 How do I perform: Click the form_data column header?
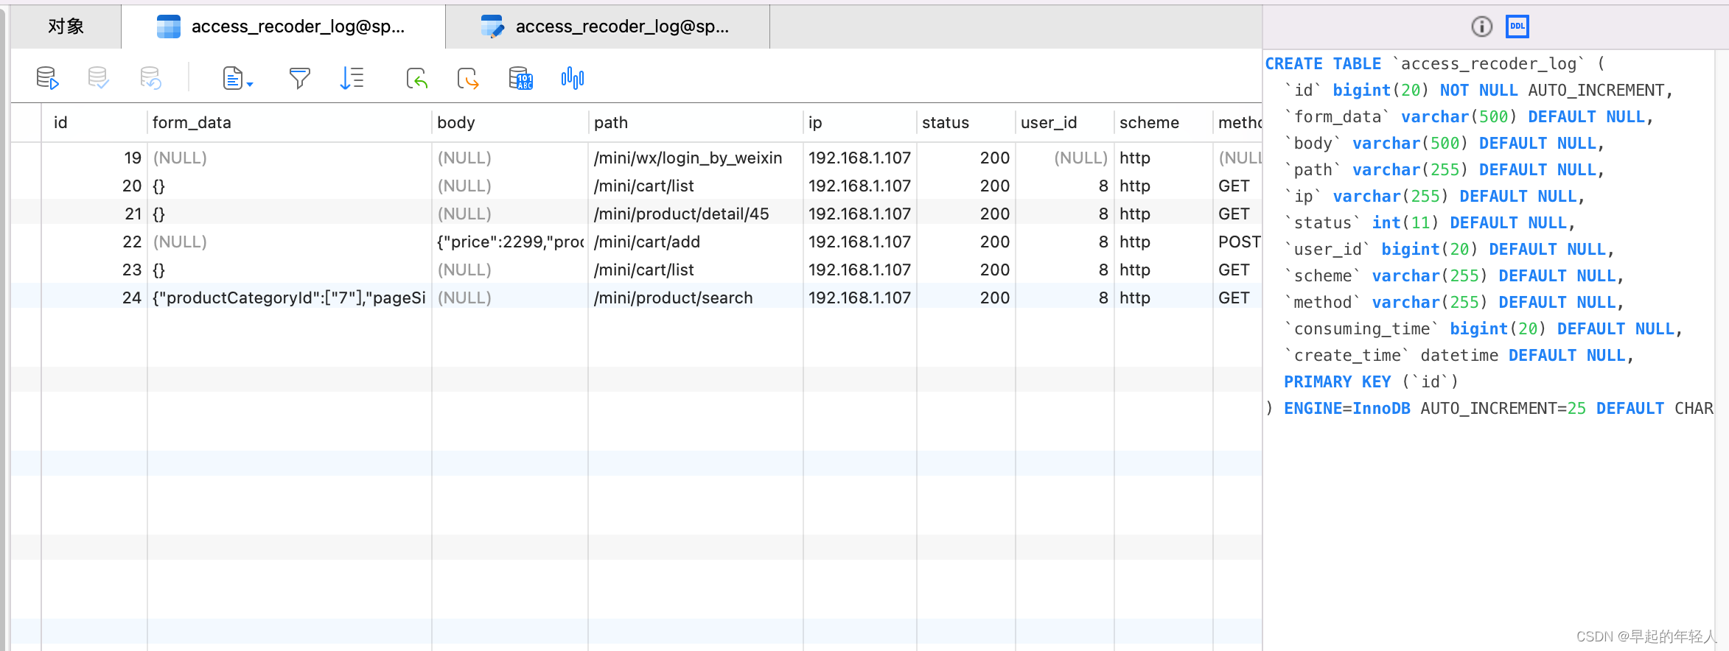[290, 122]
